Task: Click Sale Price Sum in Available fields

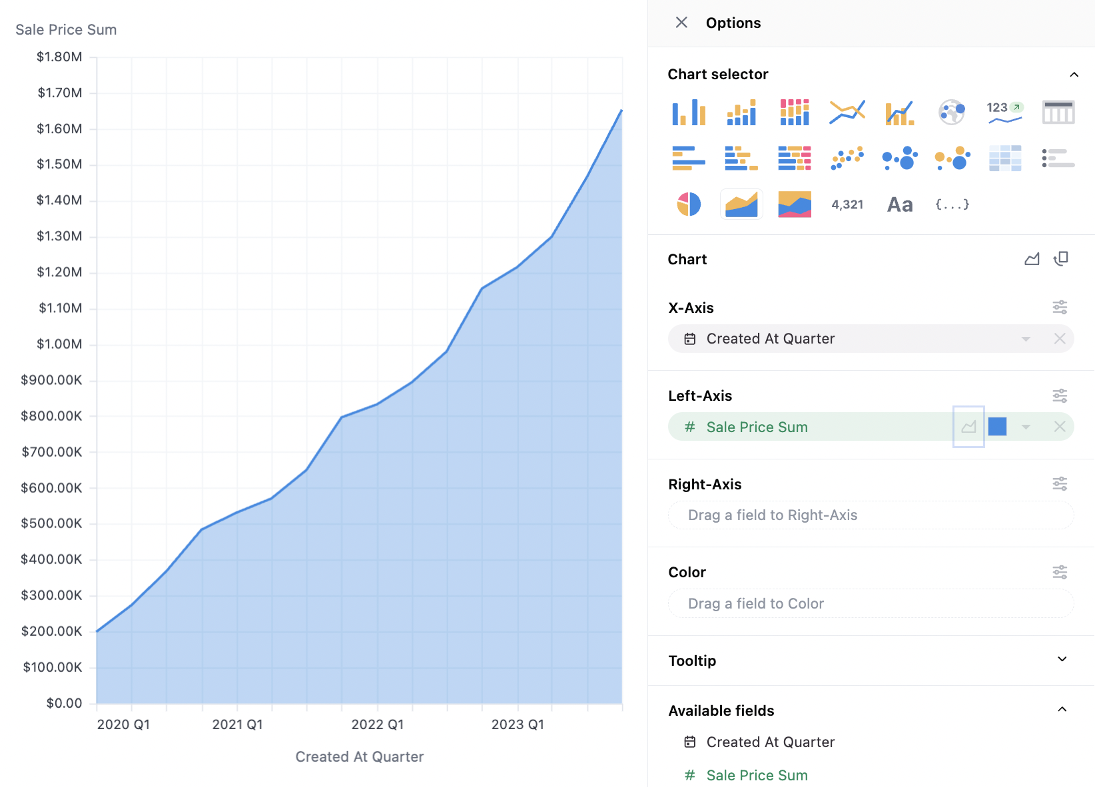Action: tap(757, 775)
